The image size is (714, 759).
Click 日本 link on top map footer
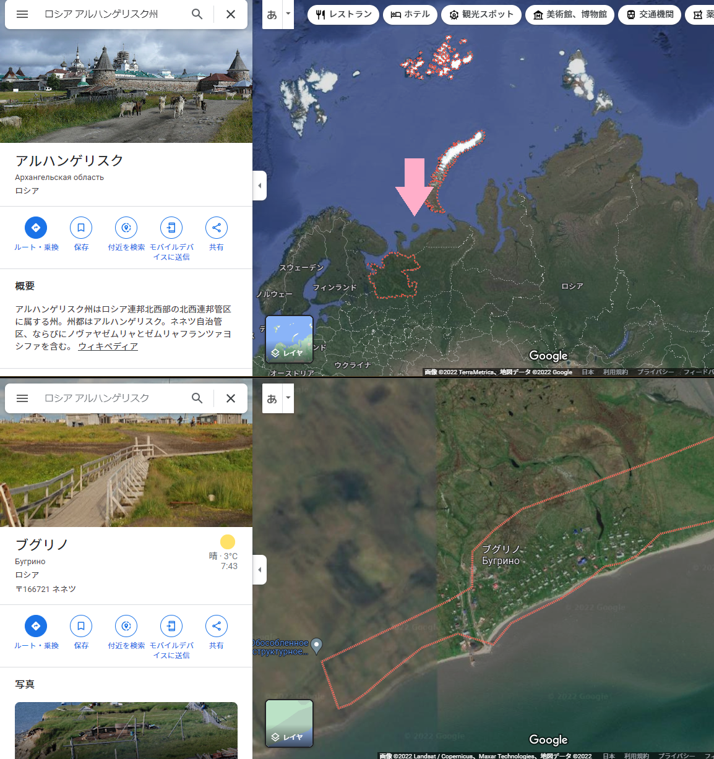tap(588, 372)
